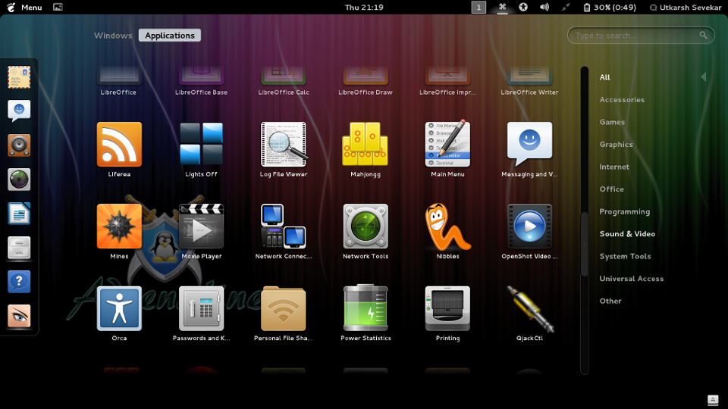
Task: Click the application list scrollbar handle
Action: click(584, 245)
